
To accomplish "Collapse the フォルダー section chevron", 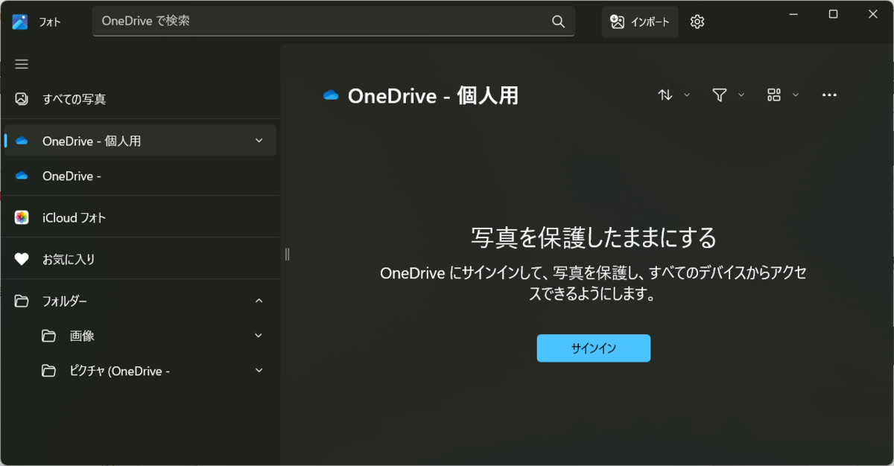I will (x=259, y=301).
